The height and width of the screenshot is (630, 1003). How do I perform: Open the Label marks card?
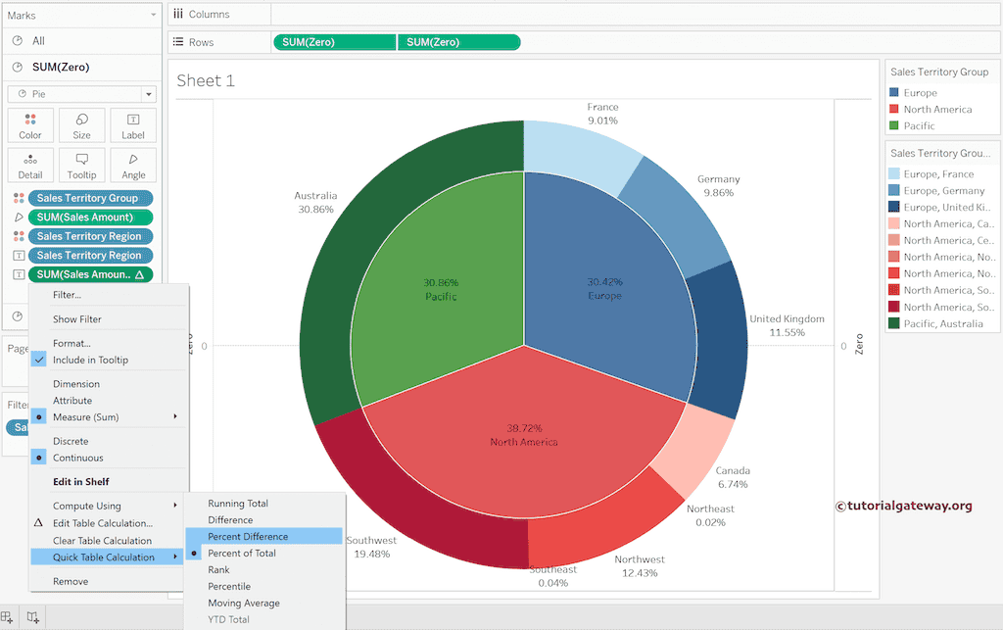133,125
